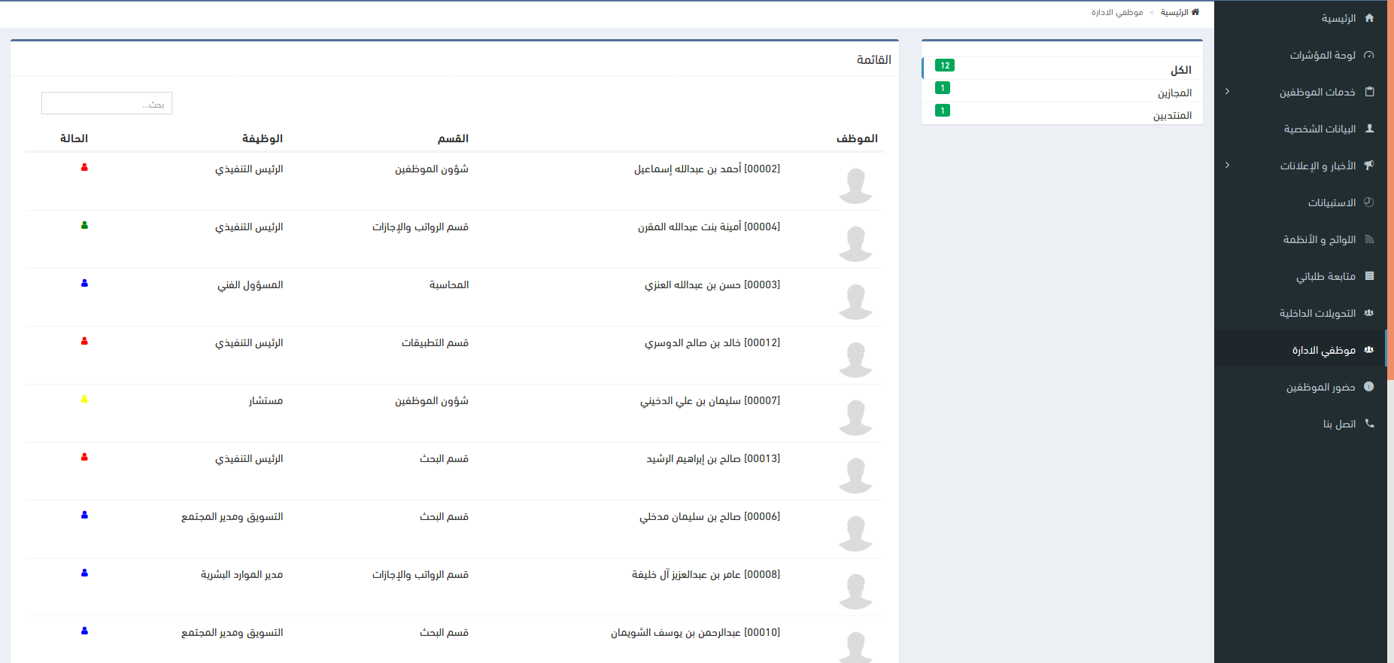
Task: Click the phone icon beside اتصل بنا
Action: [x=1369, y=424]
